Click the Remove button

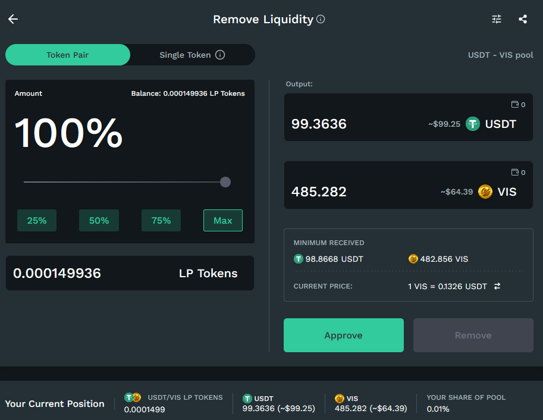pyautogui.click(x=473, y=335)
